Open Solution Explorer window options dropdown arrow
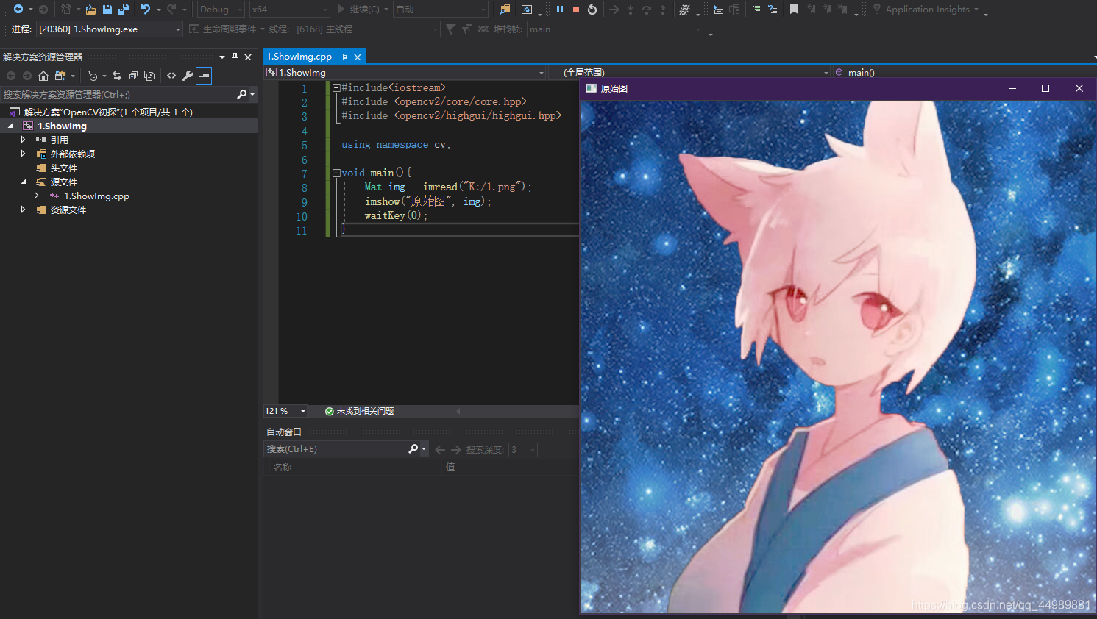This screenshot has height=619, width=1097. (x=222, y=57)
